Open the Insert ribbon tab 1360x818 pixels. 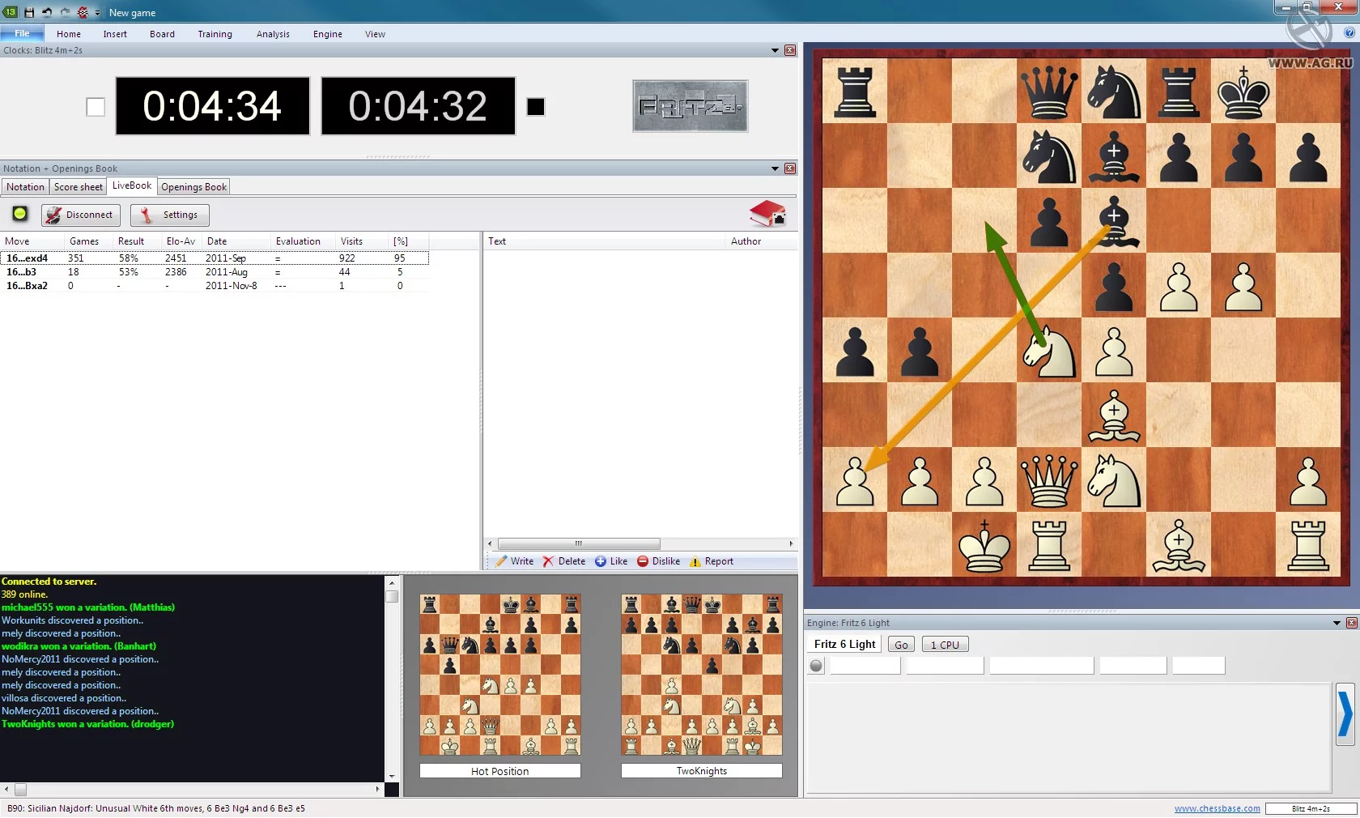tap(115, 34)
